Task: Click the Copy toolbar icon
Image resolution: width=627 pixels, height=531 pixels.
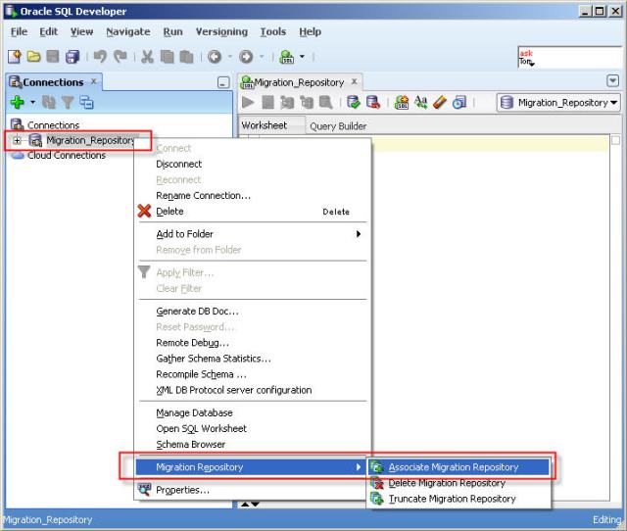Action: point(167,57)
